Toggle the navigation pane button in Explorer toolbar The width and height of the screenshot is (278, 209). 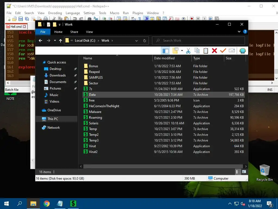[x=165, y=51]
